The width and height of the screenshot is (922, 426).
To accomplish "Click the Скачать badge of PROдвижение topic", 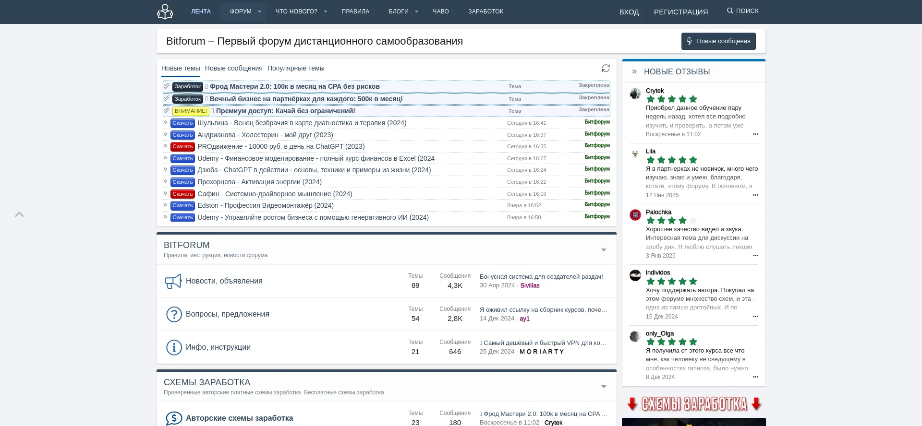I will 182,146.
